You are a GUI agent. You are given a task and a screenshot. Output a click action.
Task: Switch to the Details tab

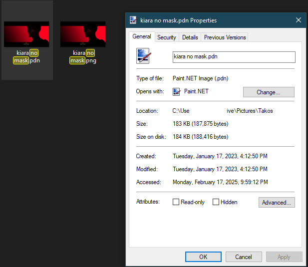(190, 37)
